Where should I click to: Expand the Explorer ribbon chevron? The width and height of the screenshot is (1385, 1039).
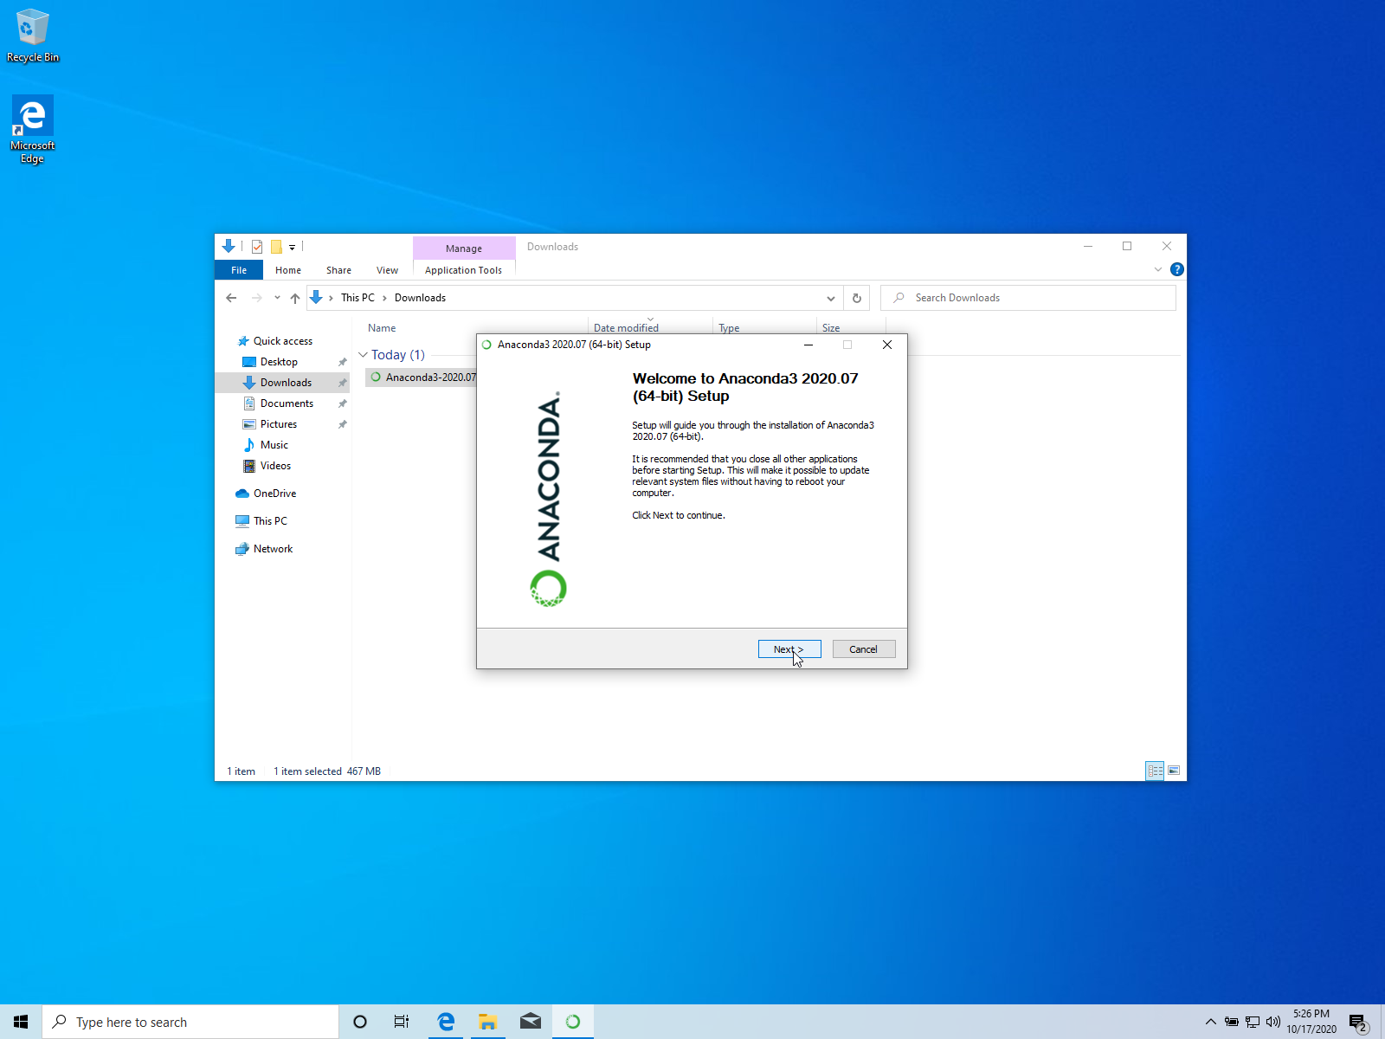tap(1158, 269)
